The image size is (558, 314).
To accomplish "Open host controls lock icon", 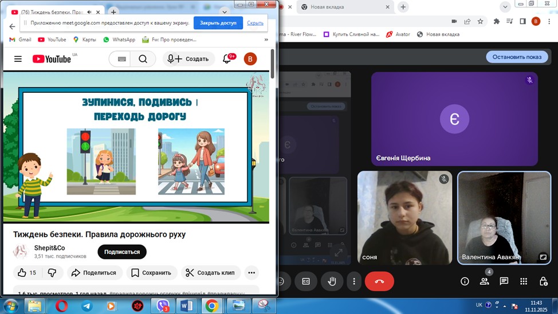I will (x=543, y=281).
